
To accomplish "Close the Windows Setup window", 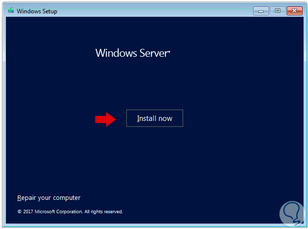I will [x=295, y=11].
